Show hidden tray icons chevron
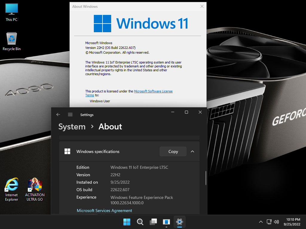Viewport: 306px width, 229px height. click(261, 222)
